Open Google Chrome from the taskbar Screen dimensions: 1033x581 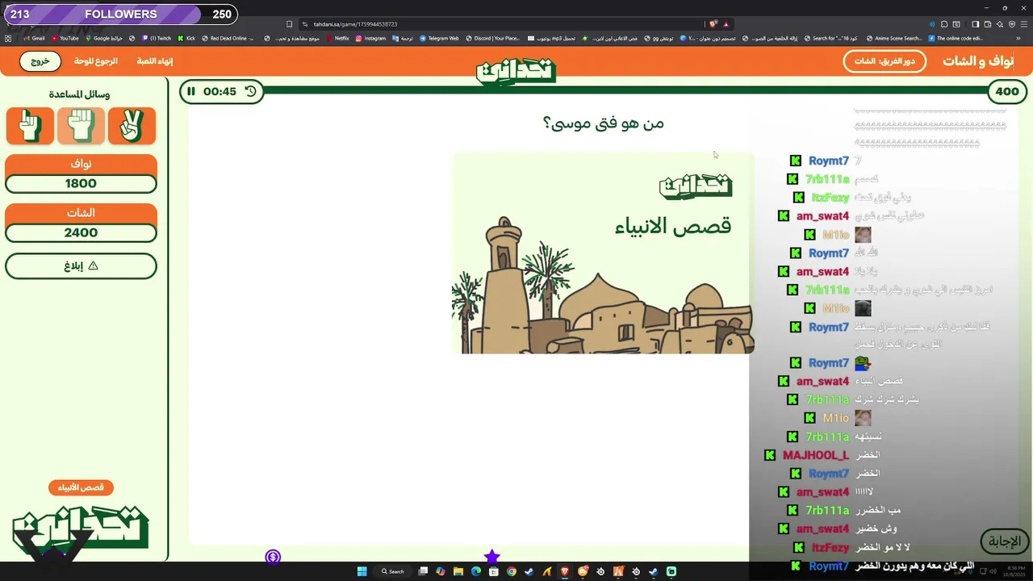point(512,571)
